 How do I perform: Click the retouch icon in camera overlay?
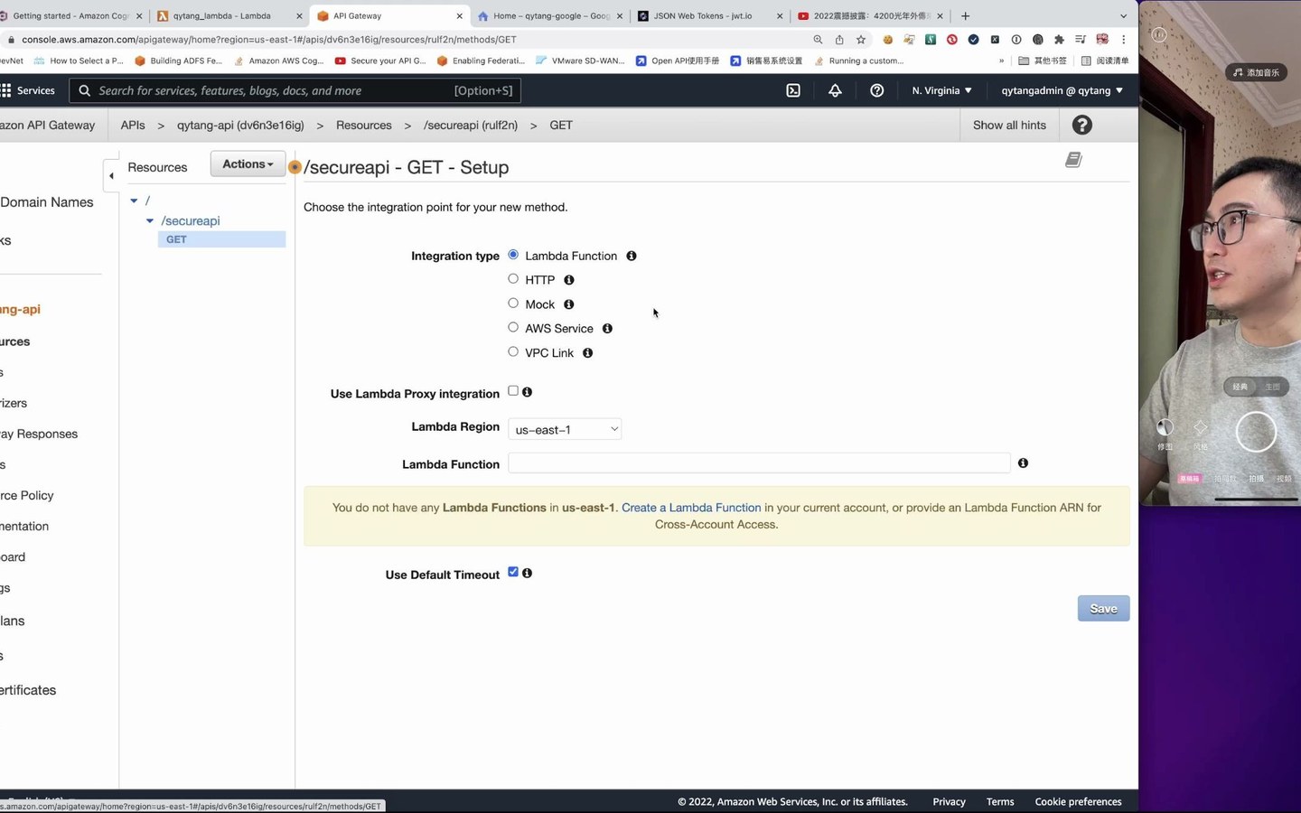1165,433
